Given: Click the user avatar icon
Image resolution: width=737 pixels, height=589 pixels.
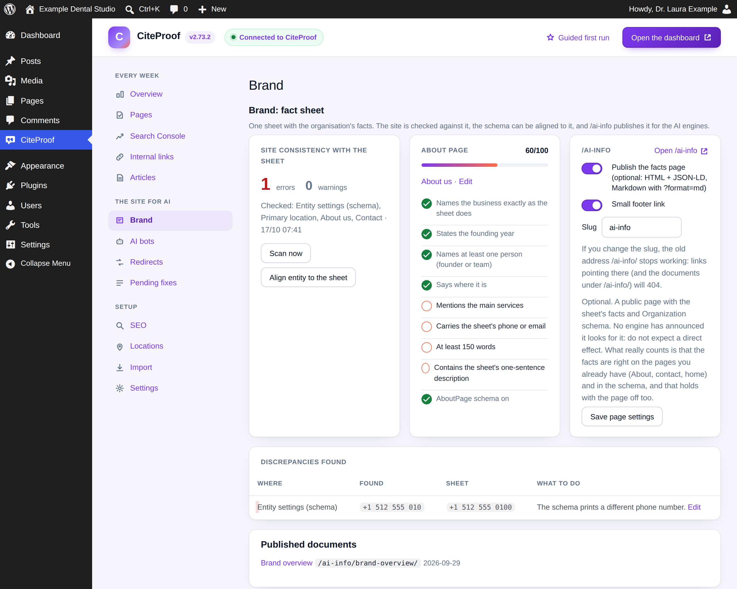Looking at the screenshot, I should tap(727, 9).
